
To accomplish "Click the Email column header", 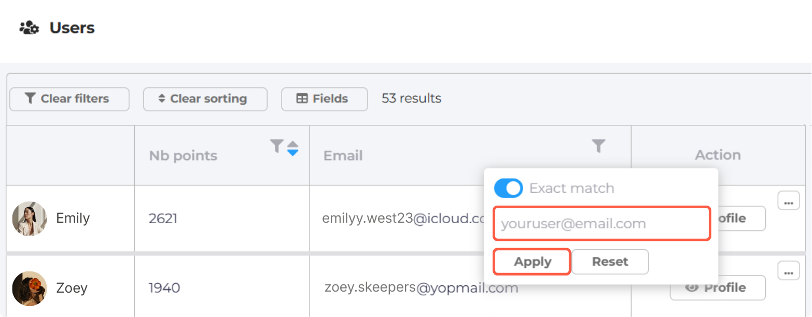I will pos(343,155).
